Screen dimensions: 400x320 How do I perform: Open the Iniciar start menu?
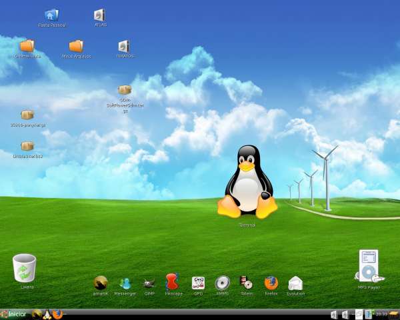tap(13, 314)
